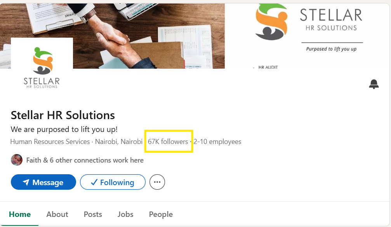Click the 2-10 employees link
Image resolution: width=391 pixels, height=227 pixels.
pyautogui.click(x=217, y=142)
